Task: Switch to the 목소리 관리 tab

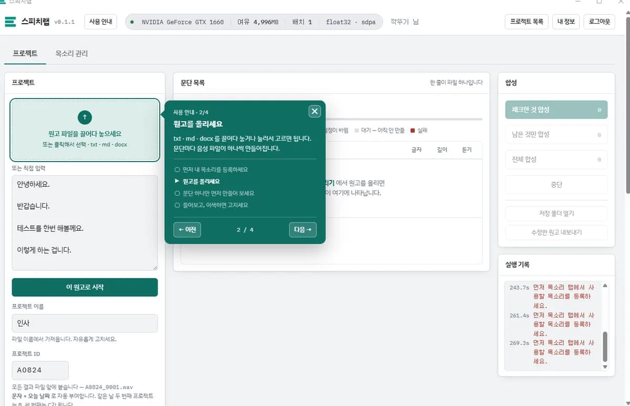Action: (72, 54)
